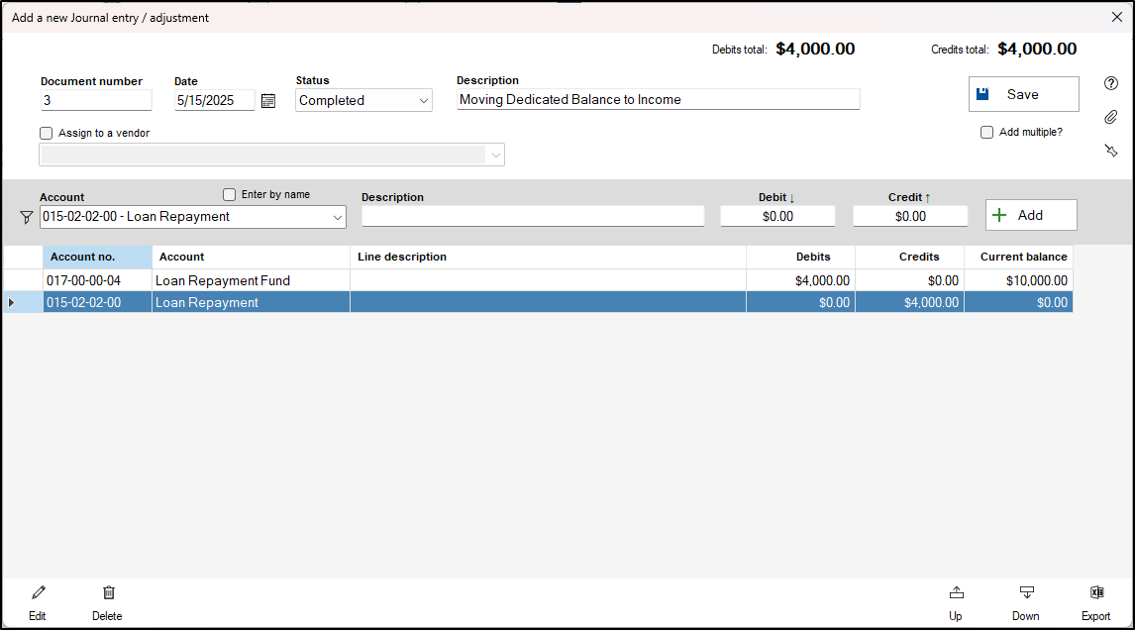Image resolution: width=1135 pixels, height=630 pixels.
Task: Click the Add line button
Action: pyautogui.click(x=1030, y=215)
